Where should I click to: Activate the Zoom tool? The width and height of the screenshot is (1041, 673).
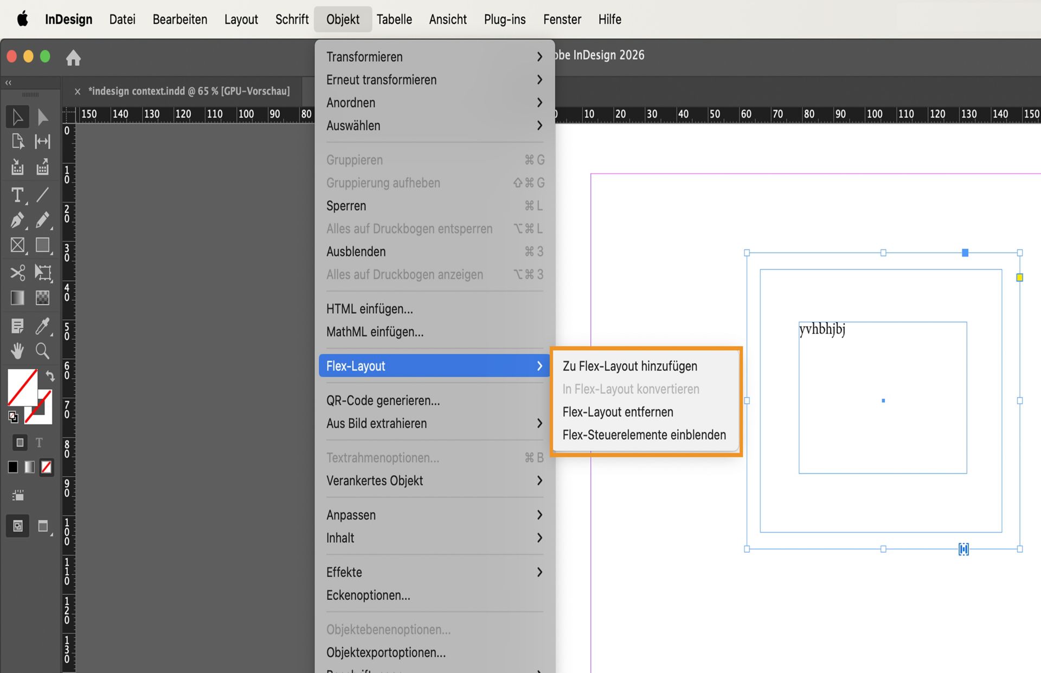coord(43,351)
